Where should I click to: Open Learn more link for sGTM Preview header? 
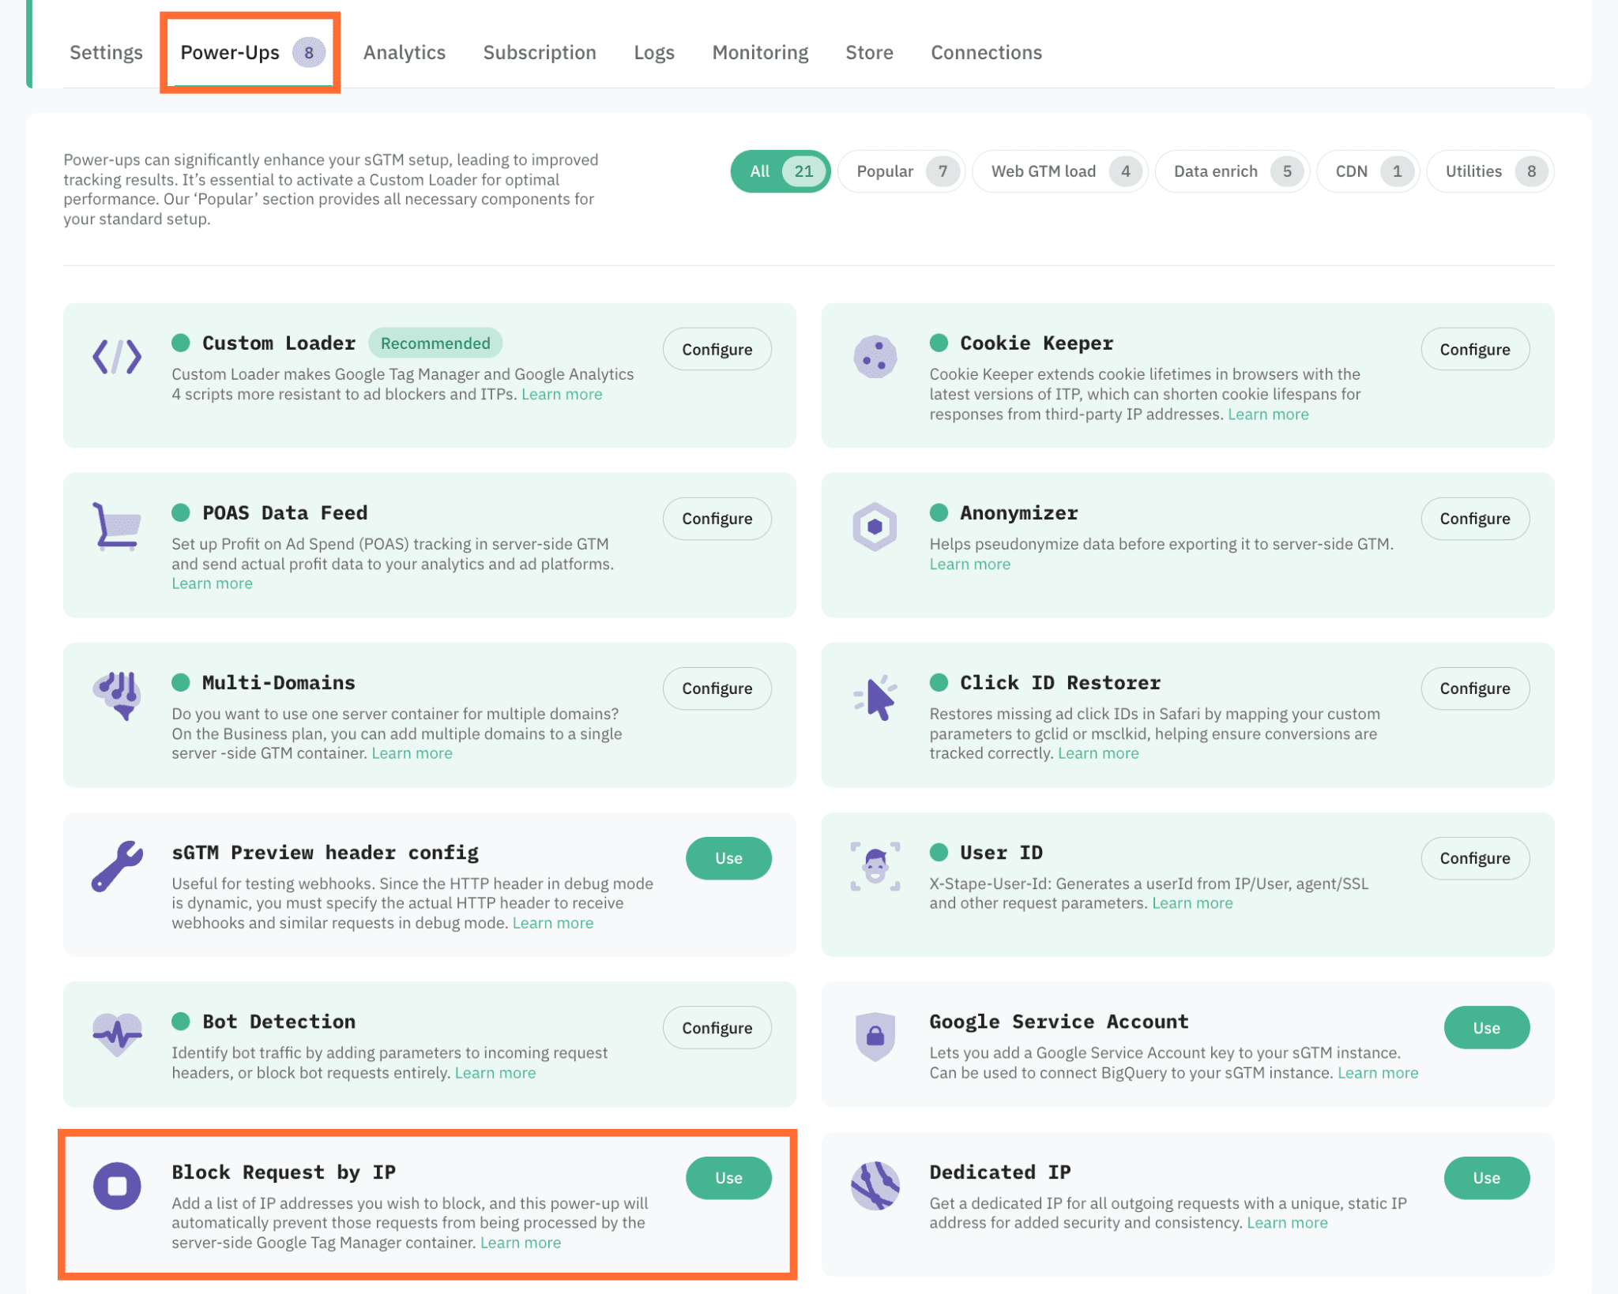coord(553,923)
